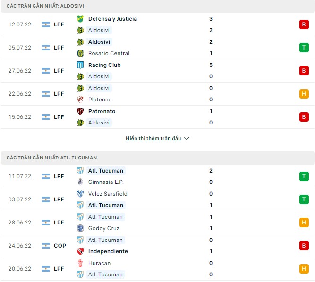Expand with the chevron next to 'Hiển thị thêm trận đấu'
The width and height of the screenshot is (315, 282).
pos(187,139)
